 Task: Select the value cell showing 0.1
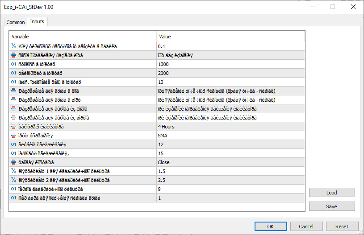pyautogui.click(x=230, y=46)
